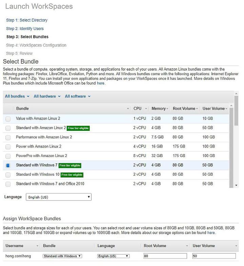Select Power with Amazon Linux 2 checkbox
This screenshot has height=266, width=244.
8,147
